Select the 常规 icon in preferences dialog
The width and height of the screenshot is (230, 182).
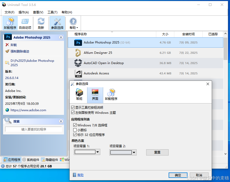coord(79,94)
